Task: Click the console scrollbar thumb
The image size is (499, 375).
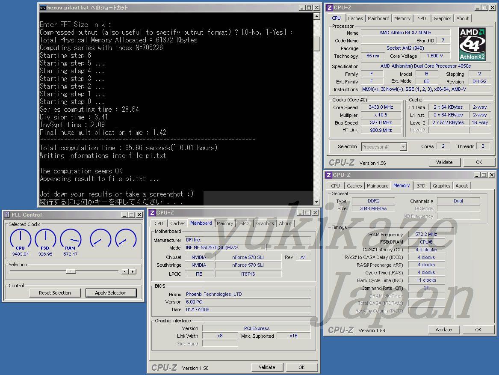Action: [x=317, y=43]
